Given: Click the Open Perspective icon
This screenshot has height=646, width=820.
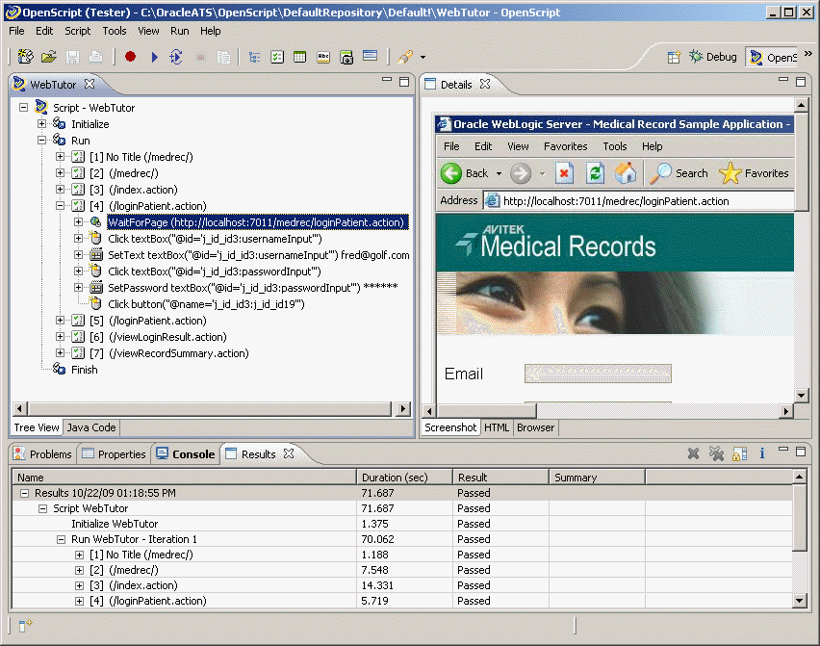Looking at the screenshot, I should pyautogui.click(x=674, y=58).
